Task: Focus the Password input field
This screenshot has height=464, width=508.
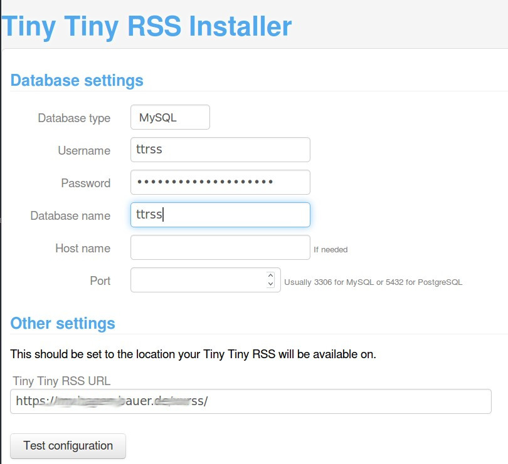Action: (x=220, y=182)
